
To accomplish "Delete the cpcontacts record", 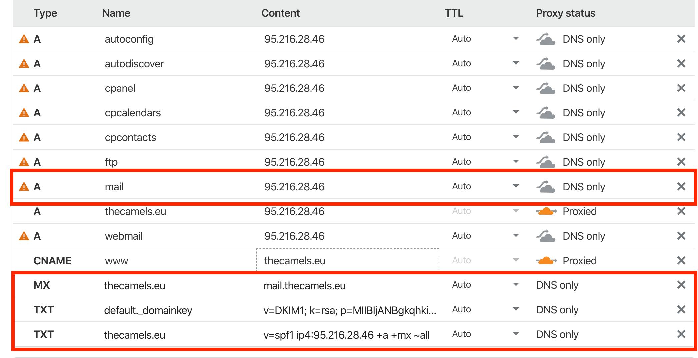I will click(x=681, y=137).
